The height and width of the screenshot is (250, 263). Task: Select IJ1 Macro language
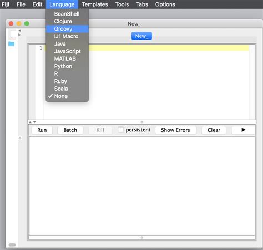67,36
